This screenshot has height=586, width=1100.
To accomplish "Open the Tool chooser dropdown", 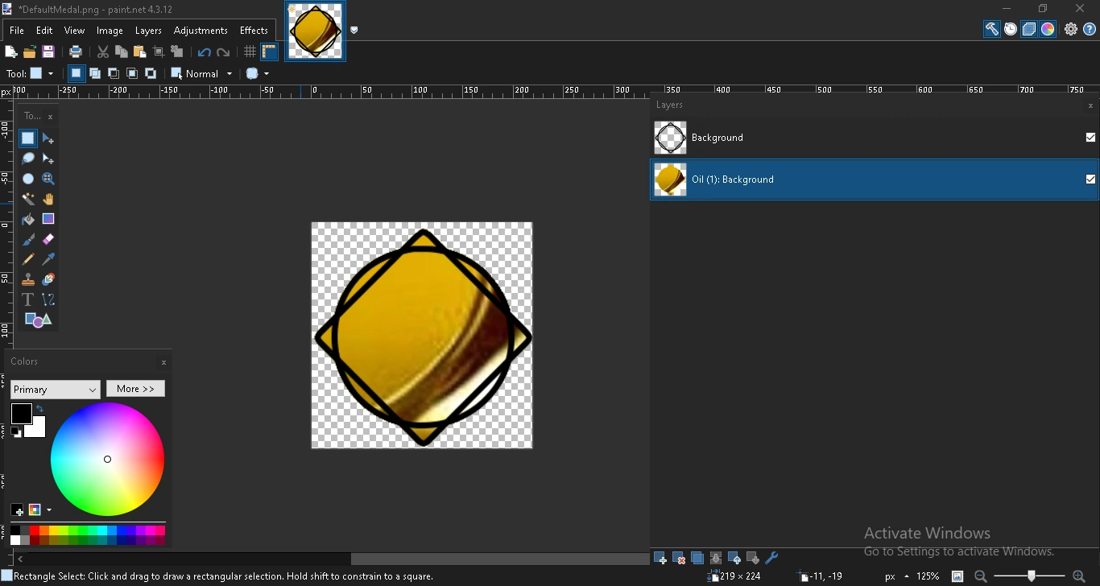I will click(41, 73).
